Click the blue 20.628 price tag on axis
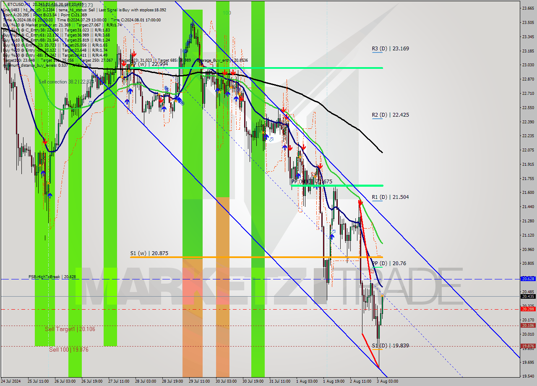Viewport: 537px width, 386px height. coord(528,279)
